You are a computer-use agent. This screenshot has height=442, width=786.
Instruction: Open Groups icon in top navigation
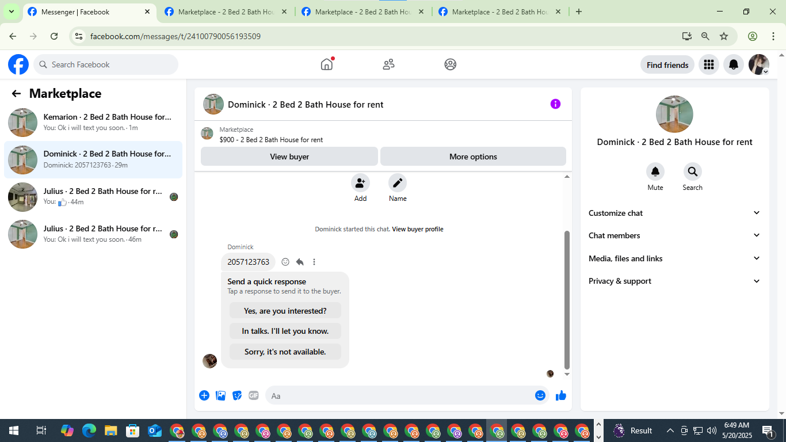pyautogui.click(x=451, y=64)
